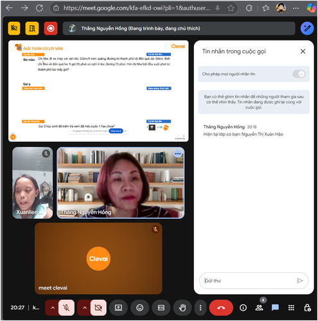
Task: Open browser extensions puzzle icon
Action: click(x=249, y=8)
